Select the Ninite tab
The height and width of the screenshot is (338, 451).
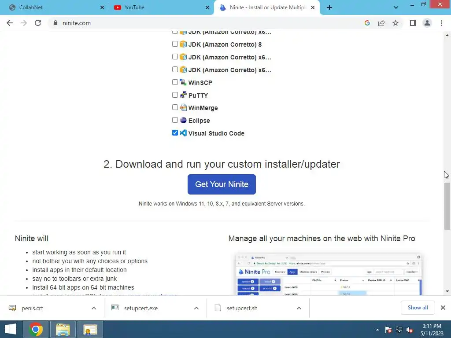click(x=268, y=7)
